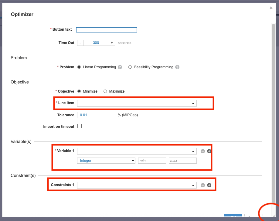Click the Button text input field
Image resolution: width=279 pixels, height=221 pixels.
106,30
